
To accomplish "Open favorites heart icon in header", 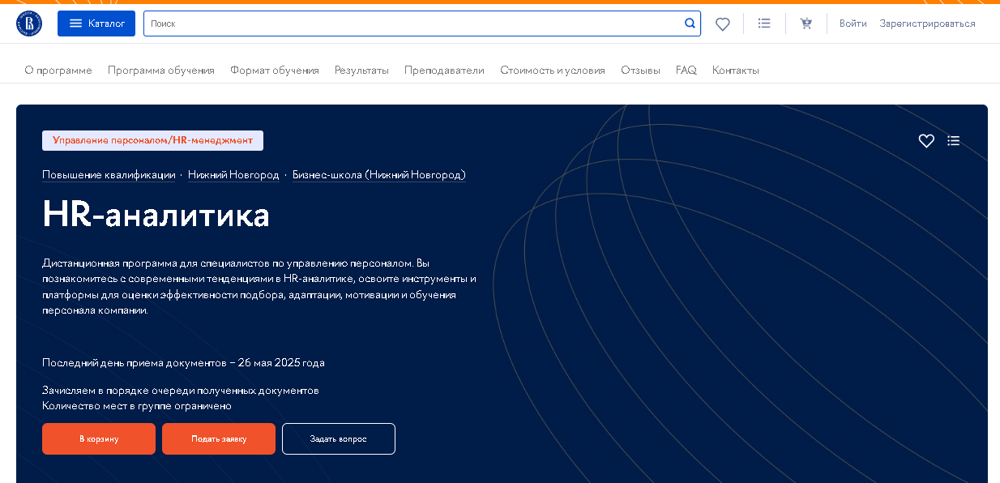I will [x=723, y=24].
